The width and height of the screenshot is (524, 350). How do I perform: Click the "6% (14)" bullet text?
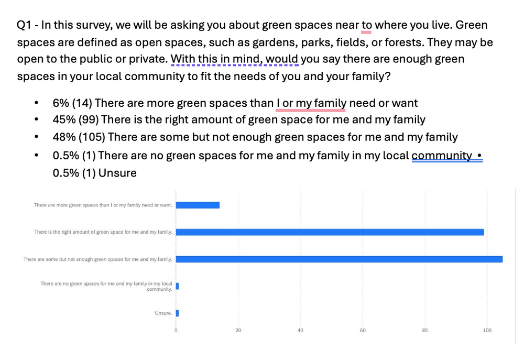tap(72, 103)
